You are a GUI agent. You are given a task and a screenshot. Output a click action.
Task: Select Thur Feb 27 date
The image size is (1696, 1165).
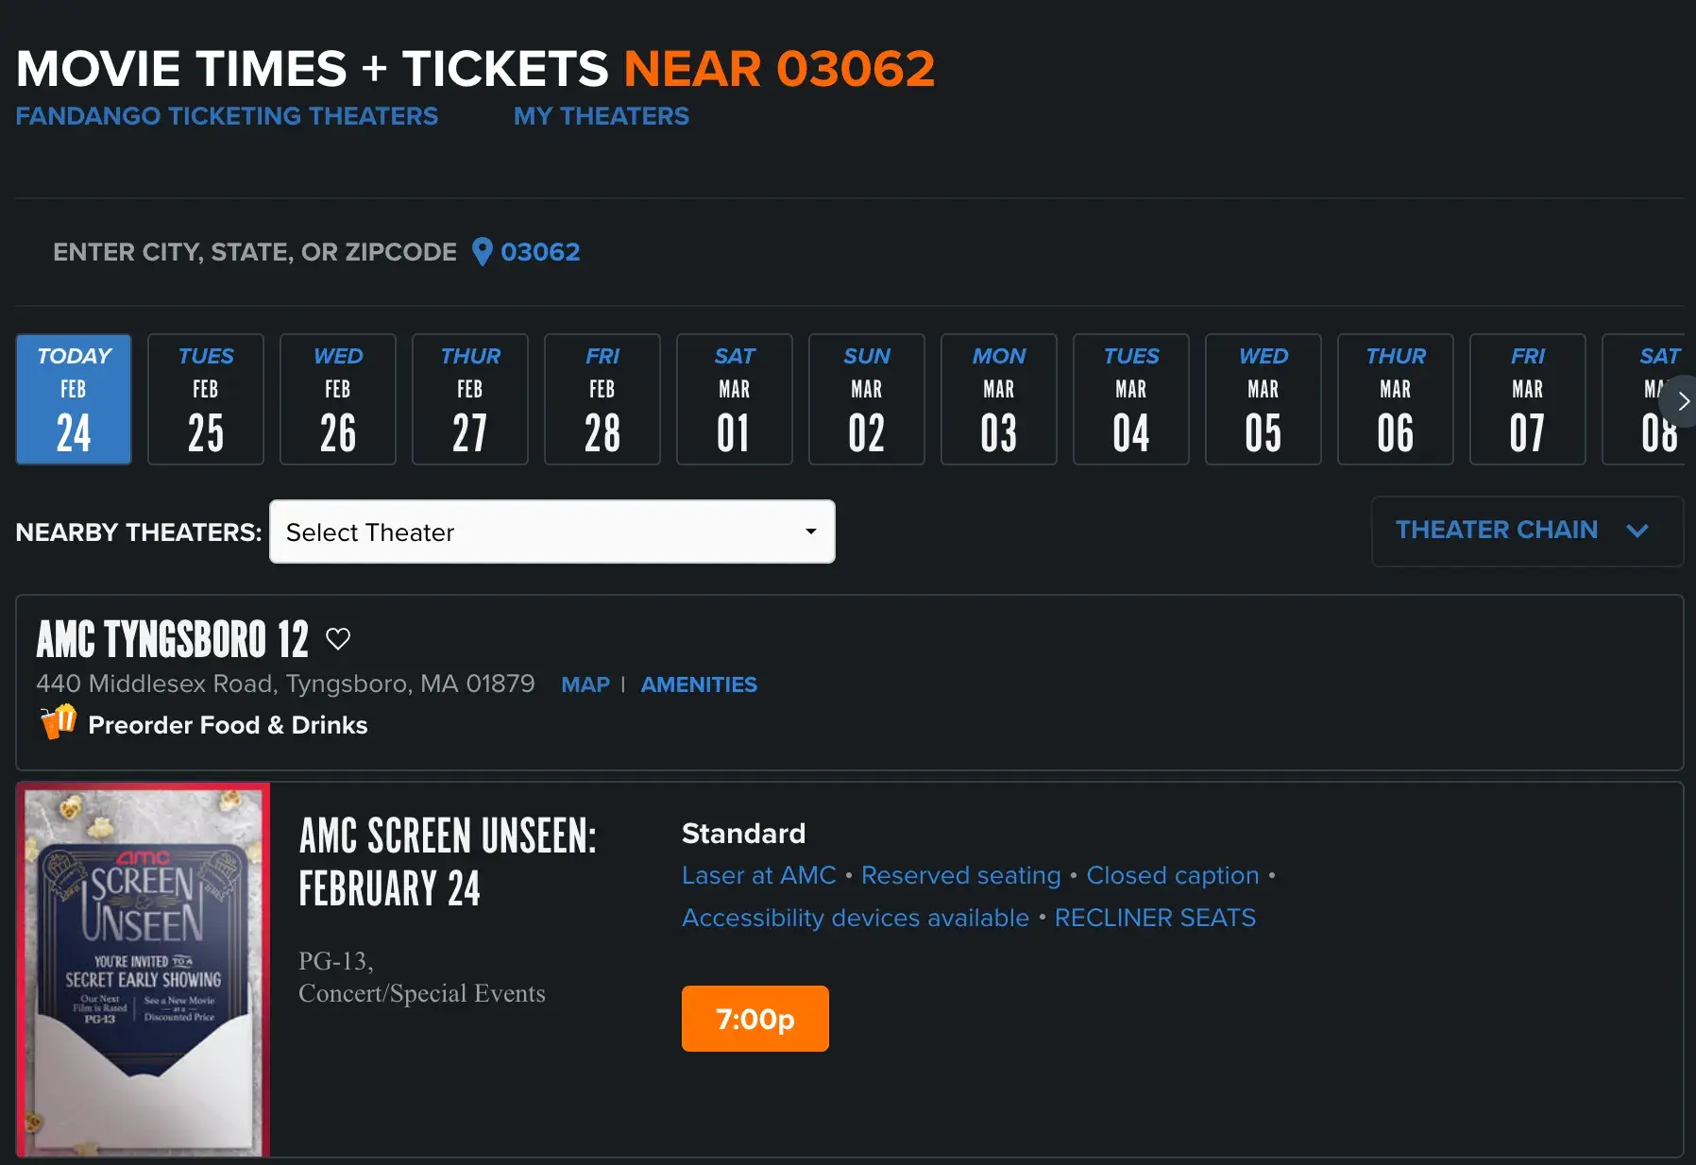[x=470, y=399]
